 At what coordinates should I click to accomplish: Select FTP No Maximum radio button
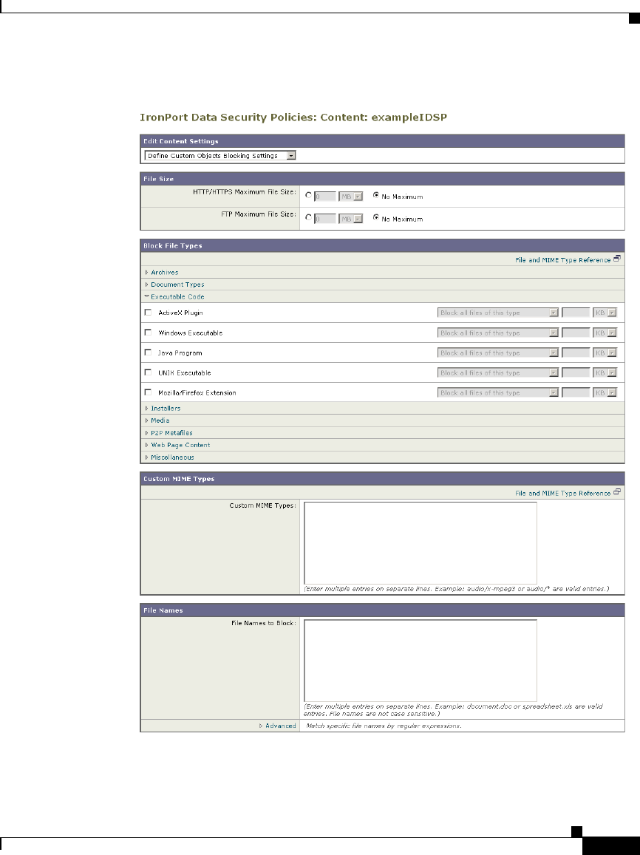(375, 217)
